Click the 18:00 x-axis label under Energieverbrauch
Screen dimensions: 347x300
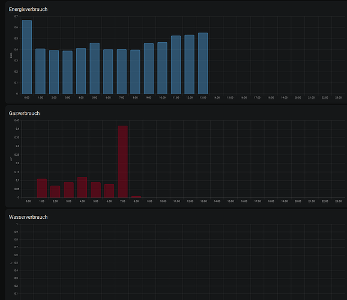point(271,97)
